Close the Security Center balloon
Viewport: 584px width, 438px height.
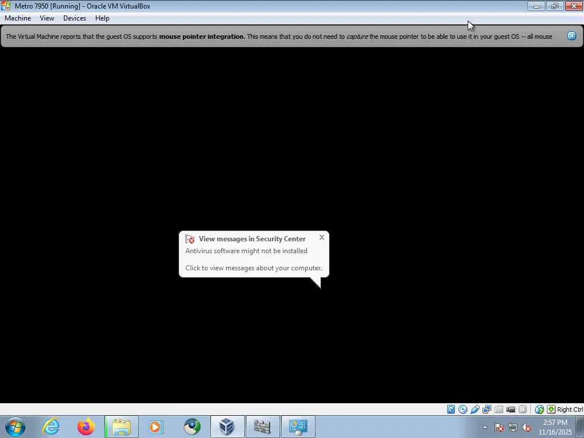[322, 237]
